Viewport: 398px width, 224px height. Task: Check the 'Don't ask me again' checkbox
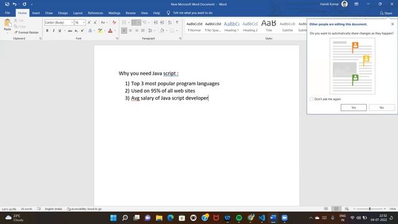(312, 99)
